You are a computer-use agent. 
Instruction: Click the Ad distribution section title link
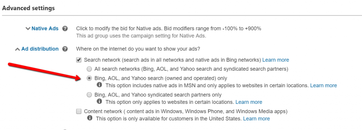tap(40, 49)
